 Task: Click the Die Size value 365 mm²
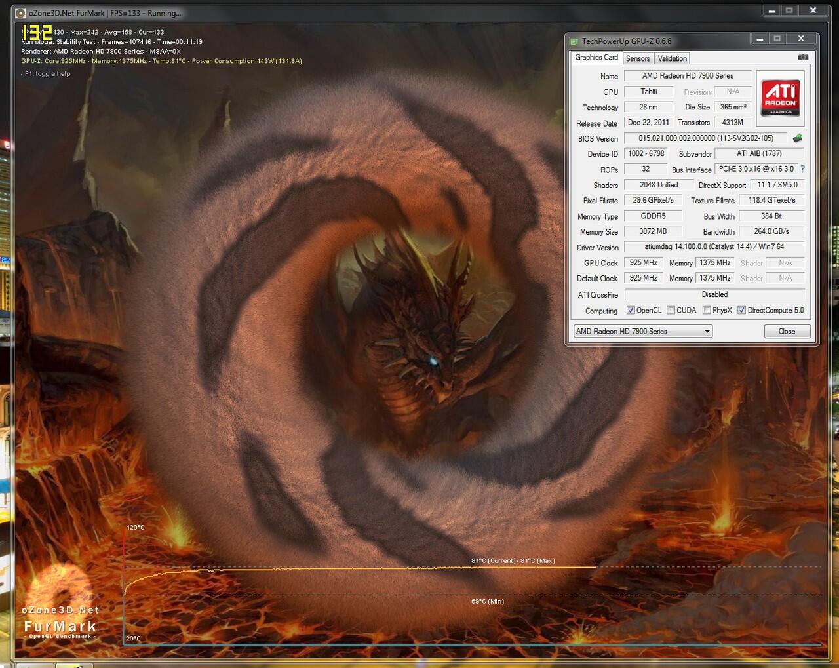pyautogui.click(x=733, y=107)
